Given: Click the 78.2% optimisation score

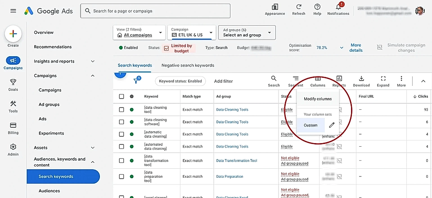Looking at the screenshot, I should [321, 48].
